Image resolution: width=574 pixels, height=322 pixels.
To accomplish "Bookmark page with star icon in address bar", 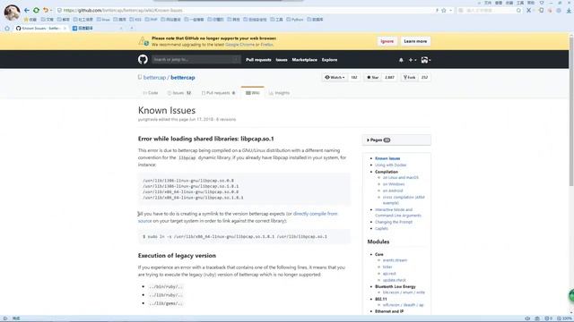I will (x=444, y=11).
